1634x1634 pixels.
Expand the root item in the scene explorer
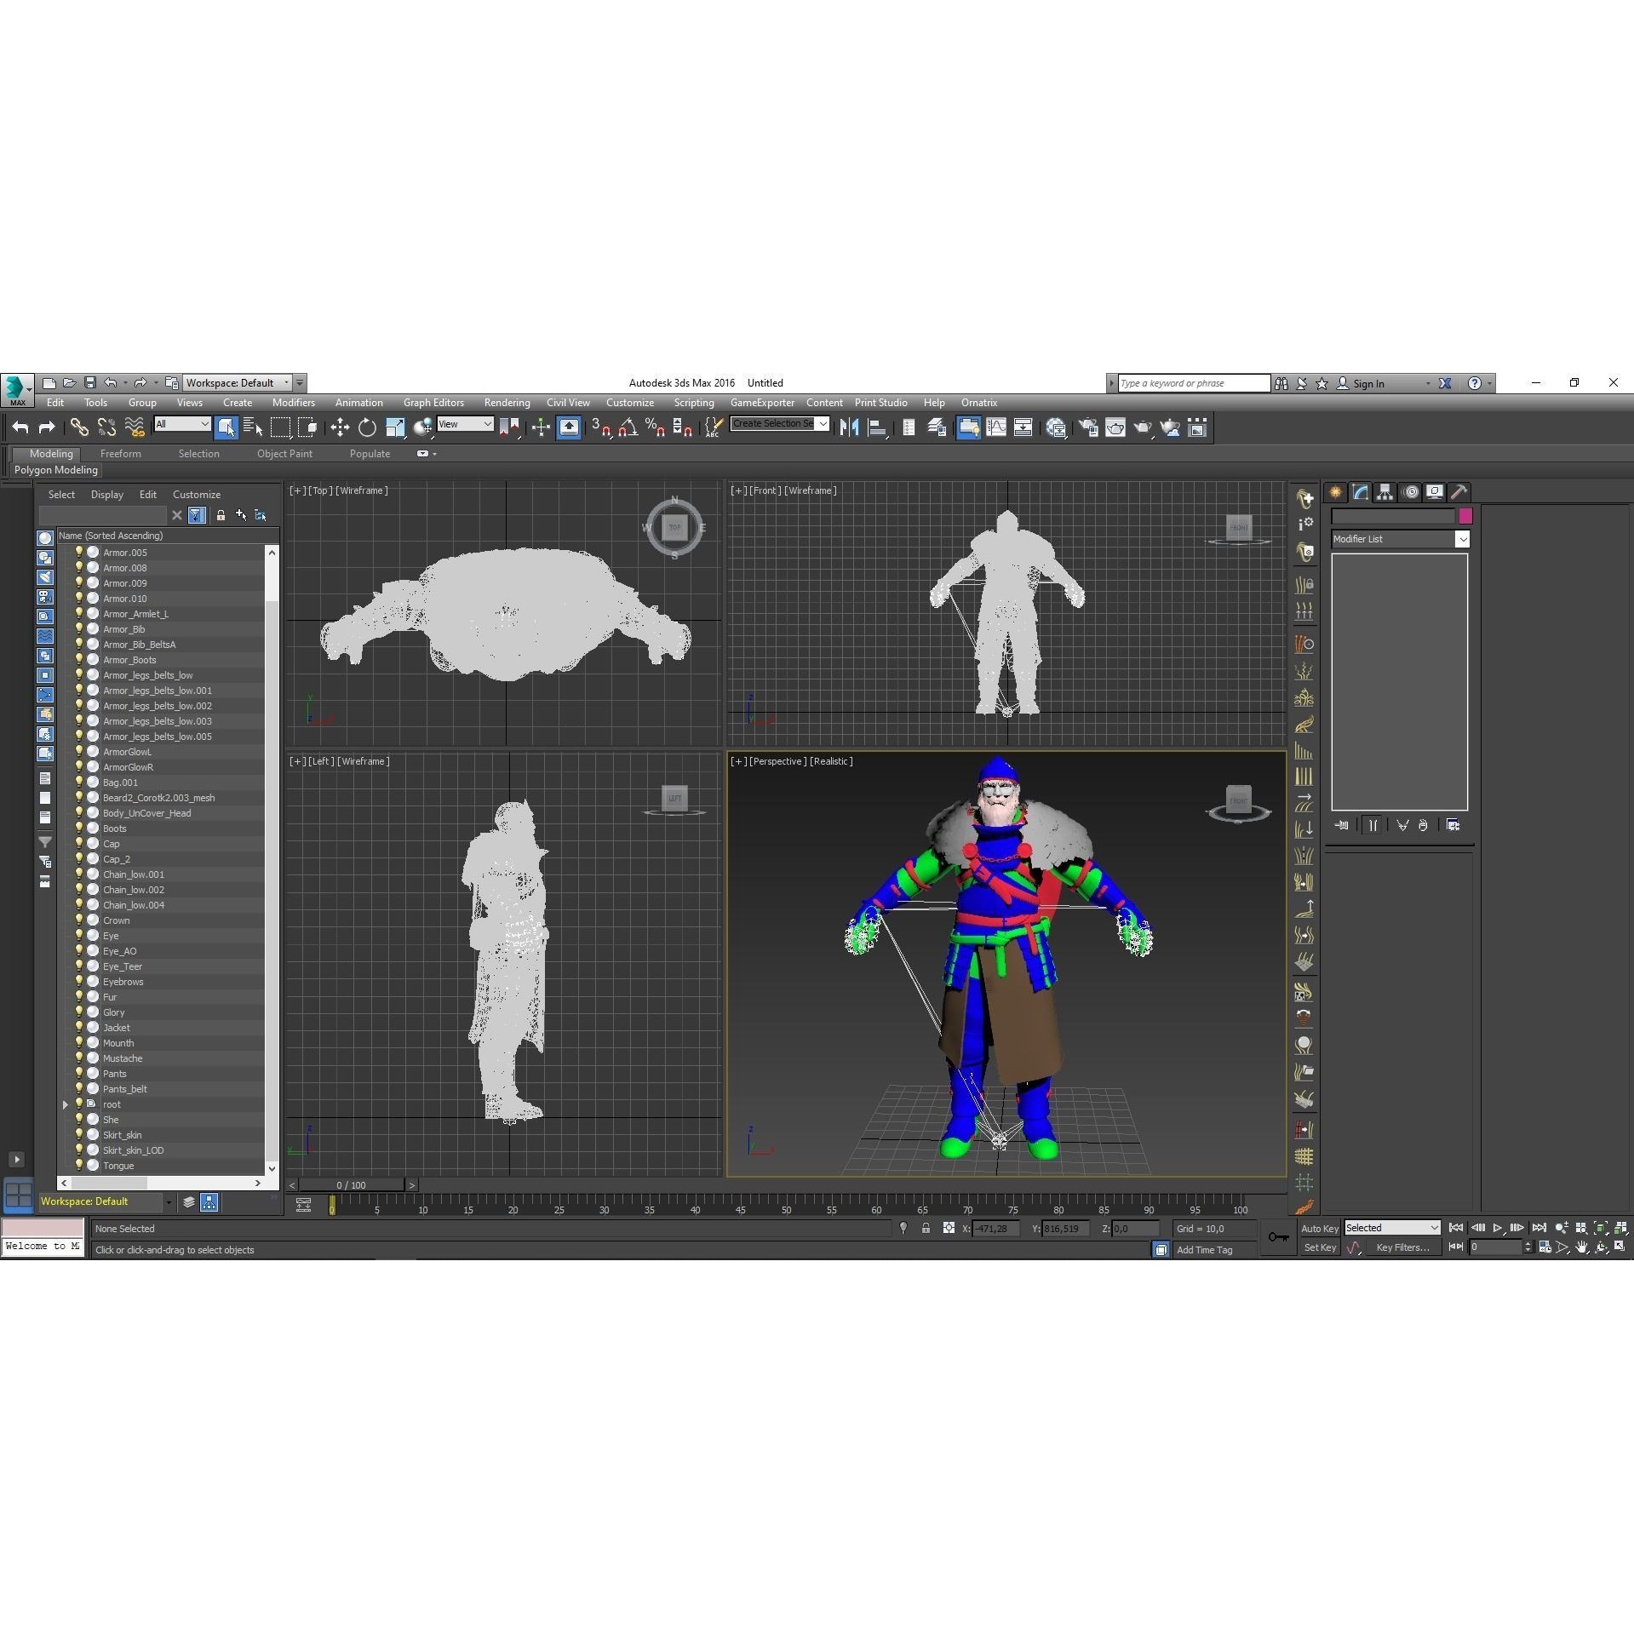66,1104
